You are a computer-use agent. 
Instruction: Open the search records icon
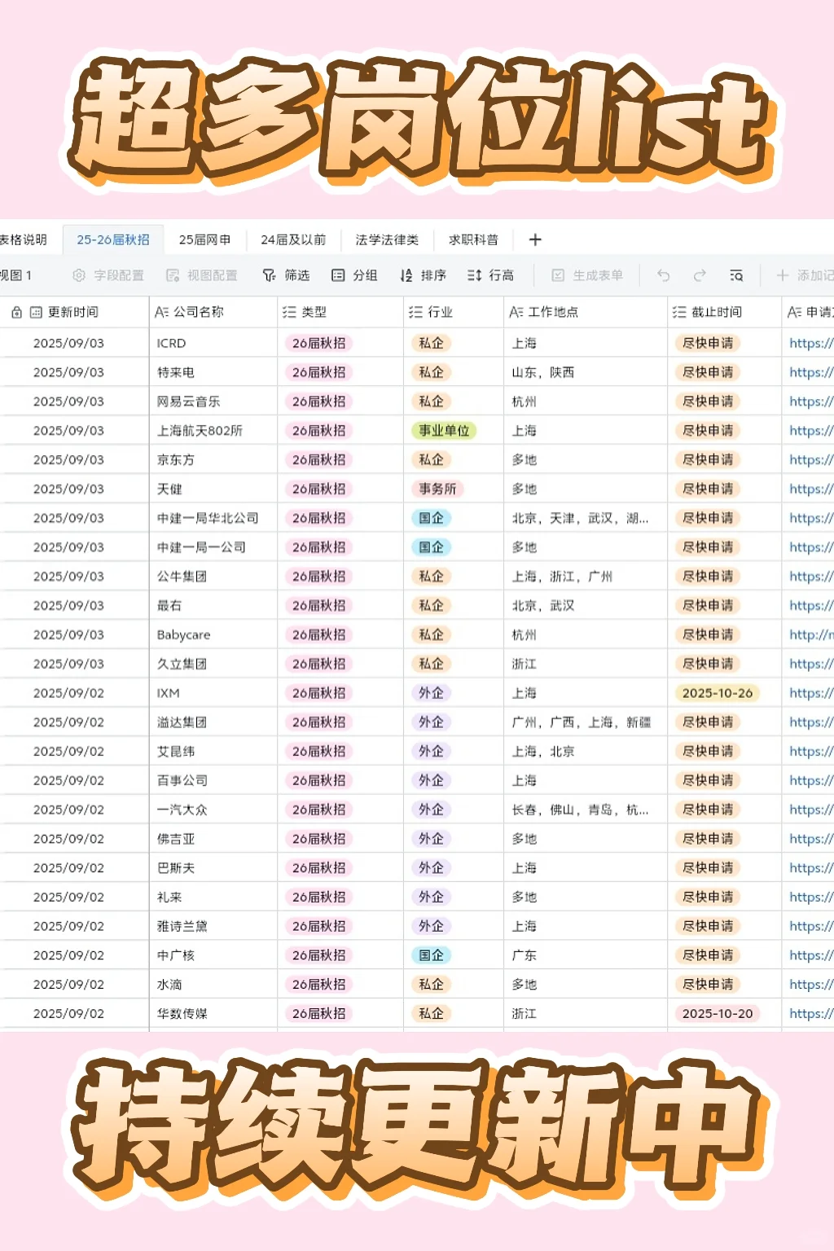click(x=736, y=275)
